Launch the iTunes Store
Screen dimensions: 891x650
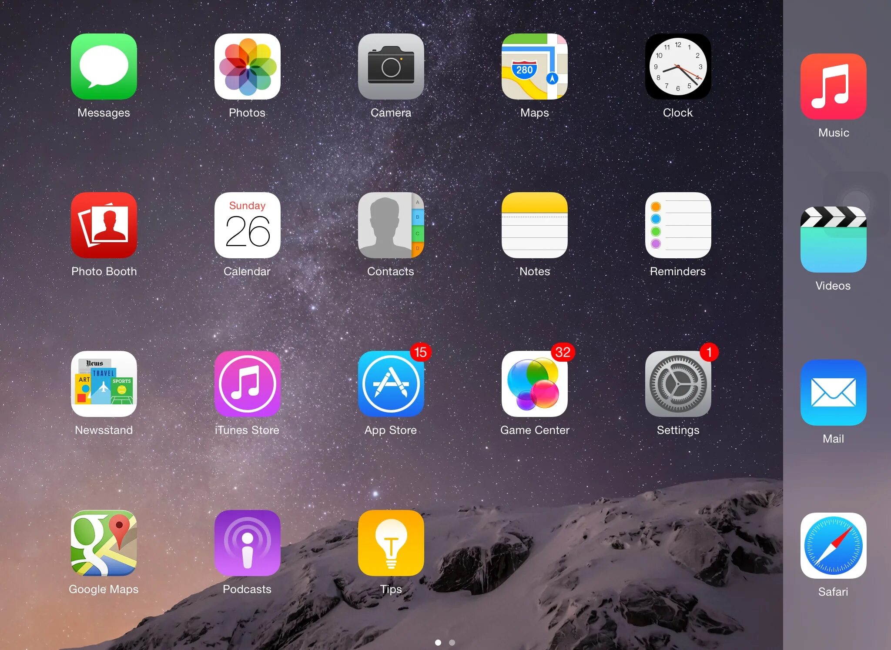(x=247, y=384)
